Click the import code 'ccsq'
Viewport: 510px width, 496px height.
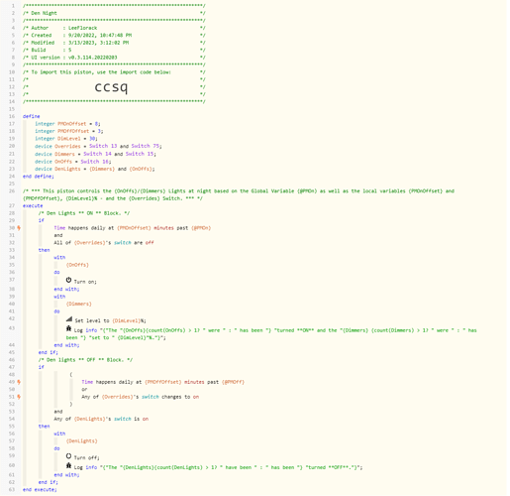[x=111, y=87]
